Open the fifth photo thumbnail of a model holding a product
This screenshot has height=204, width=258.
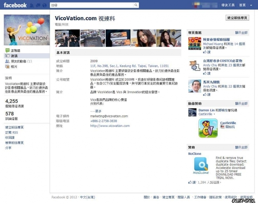pyautogui.click(x=169, y=38)
